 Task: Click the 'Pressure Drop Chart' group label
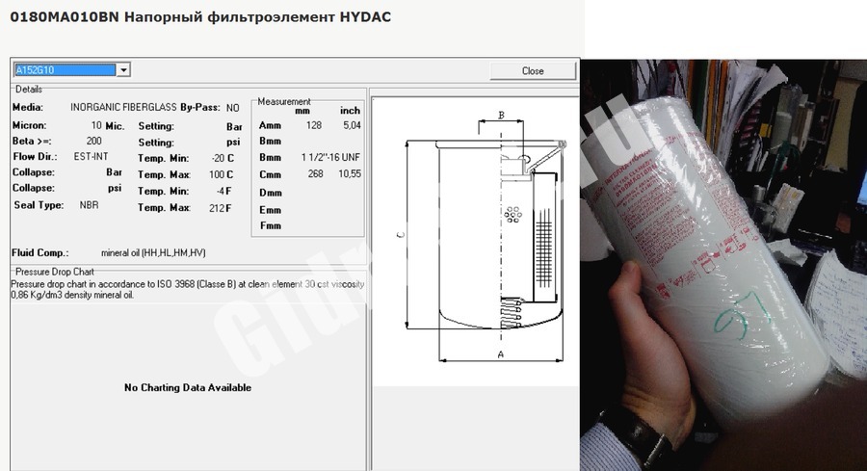coord(54,272)
